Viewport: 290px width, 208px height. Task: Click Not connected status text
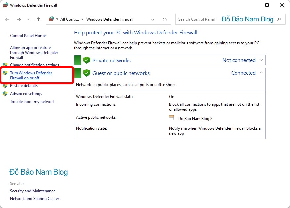tap(239, 60)
